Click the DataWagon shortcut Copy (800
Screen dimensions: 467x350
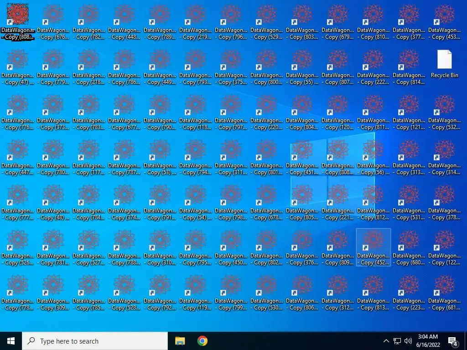point(266,67)
